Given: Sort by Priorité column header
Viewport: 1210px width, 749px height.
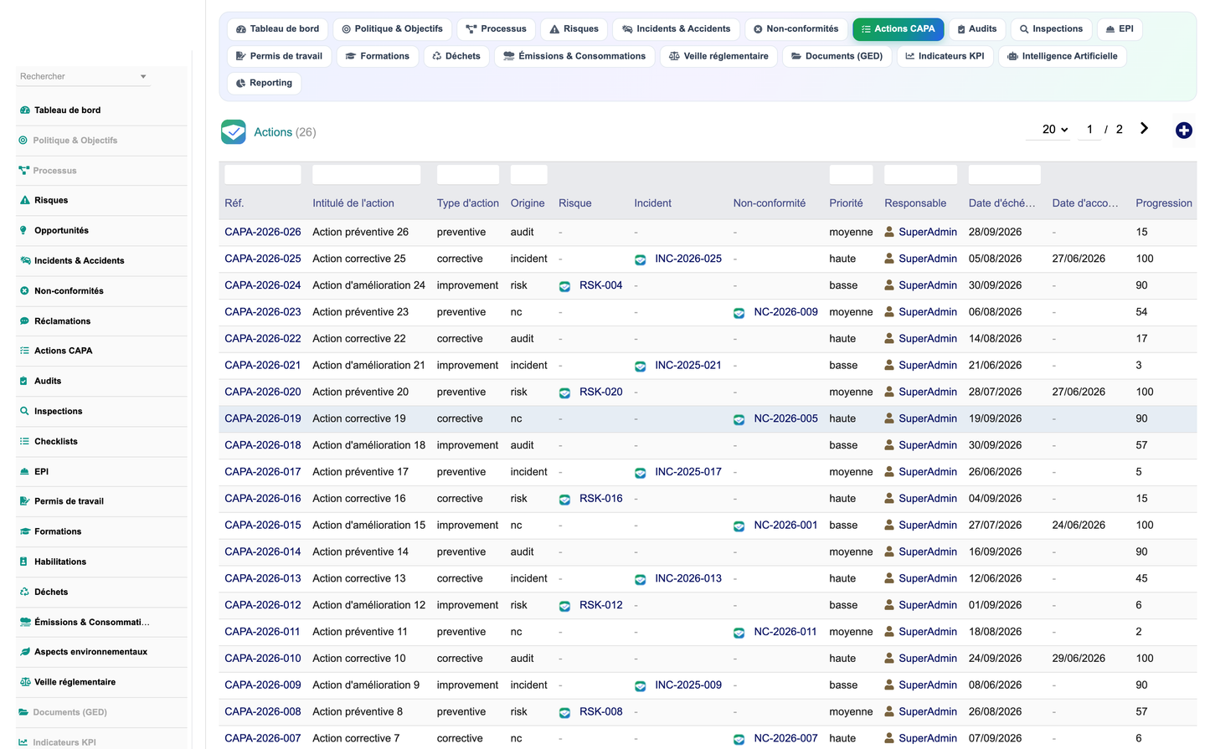Looking at the screenshot, I should (x=846, y=203).
